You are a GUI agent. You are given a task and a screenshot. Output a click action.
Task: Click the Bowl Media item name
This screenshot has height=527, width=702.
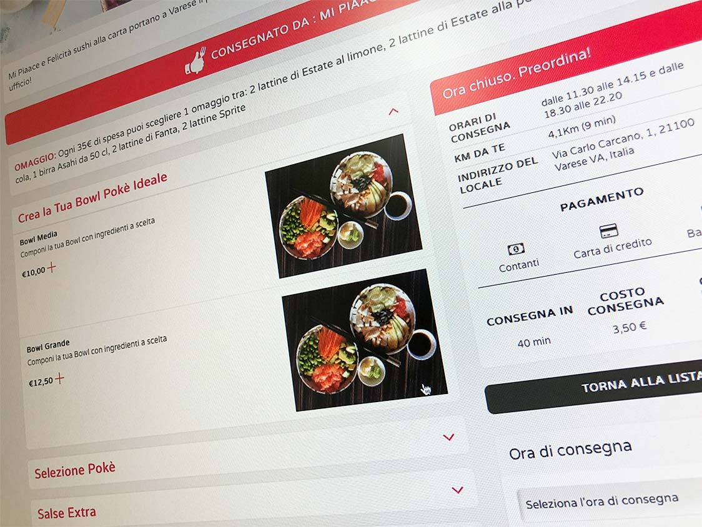(x=39, y=238)
